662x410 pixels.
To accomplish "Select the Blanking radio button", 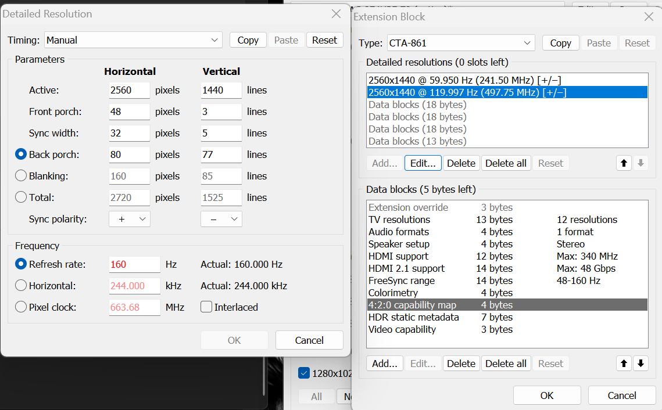I will [x=21, y=176].
